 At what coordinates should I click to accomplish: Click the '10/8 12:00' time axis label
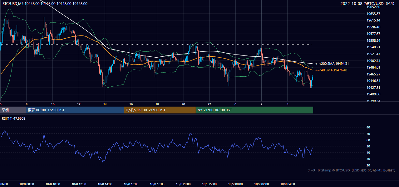79,184
